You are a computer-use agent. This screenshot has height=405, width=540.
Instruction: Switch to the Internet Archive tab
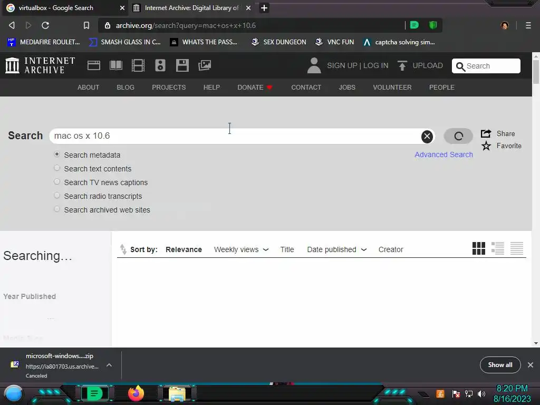191,8
